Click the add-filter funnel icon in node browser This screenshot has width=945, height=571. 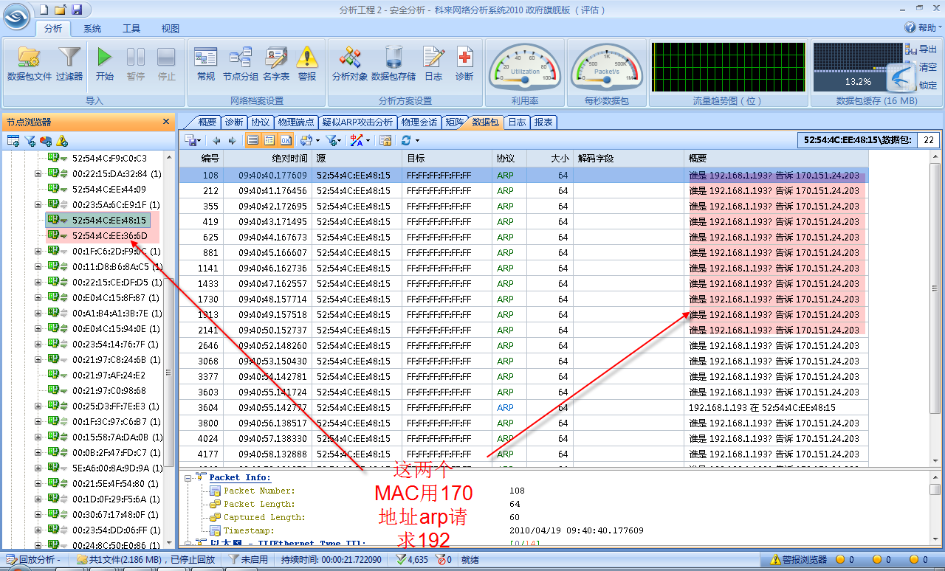30,140
